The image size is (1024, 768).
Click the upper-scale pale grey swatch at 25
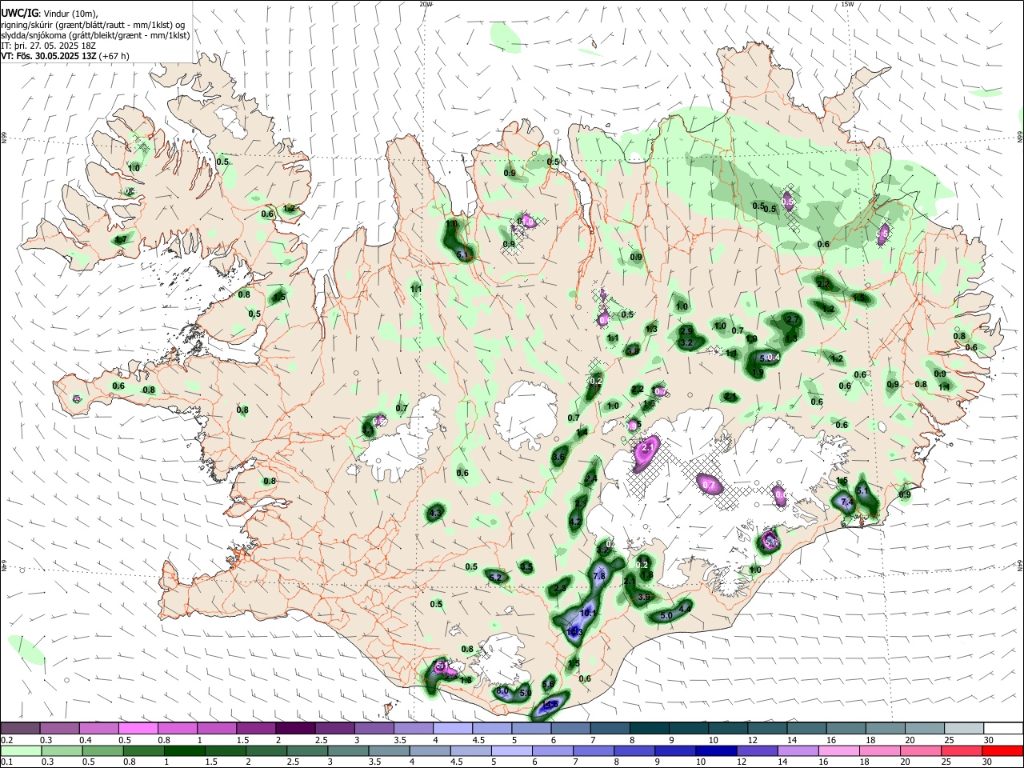(964, 728)
